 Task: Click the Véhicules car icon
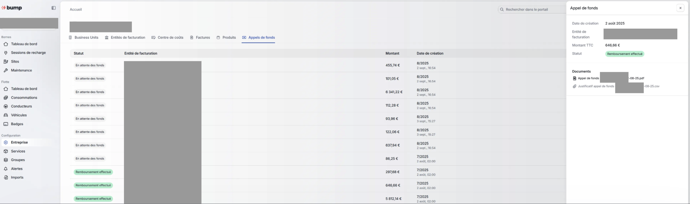[x=6, y=115]
